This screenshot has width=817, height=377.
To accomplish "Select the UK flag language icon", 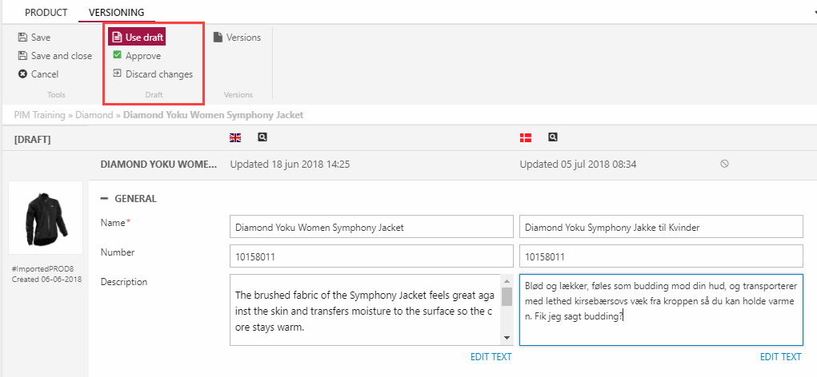I will click(235, 137).
